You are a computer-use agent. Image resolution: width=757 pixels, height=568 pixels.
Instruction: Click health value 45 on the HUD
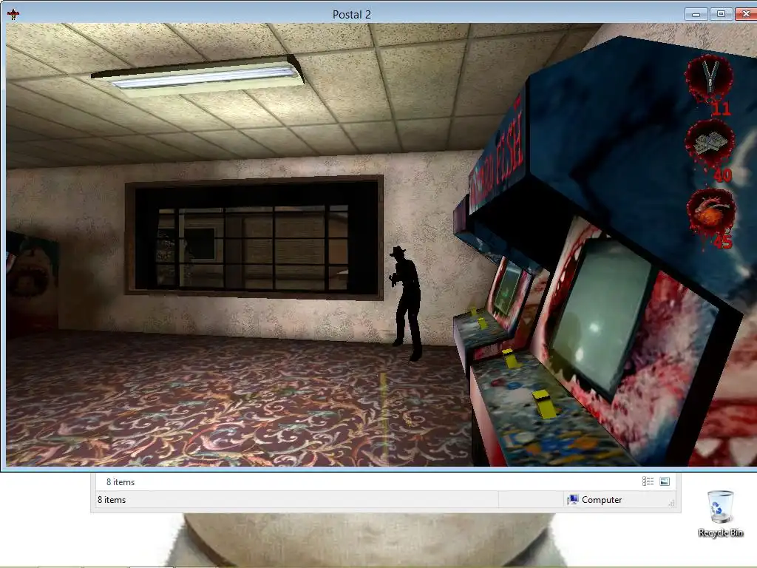[723, 241]
